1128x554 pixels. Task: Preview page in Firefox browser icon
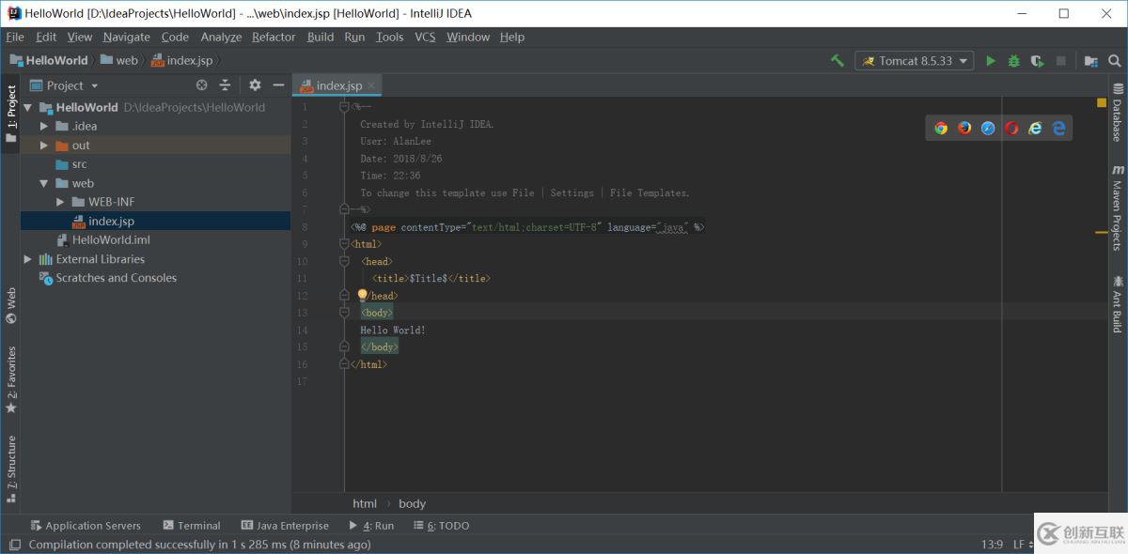[964, 128]
